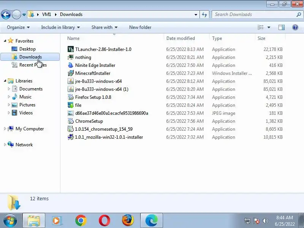Viewport: 304px width, 228px height.
Task: Collapse the Favorites tree group
Action: pyautogui.click(x=5, y=41)
